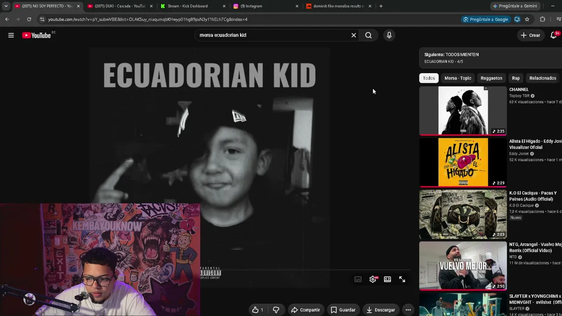Screen dimensions: 562x316
Task: Go back in the browser
Action: [x=7, y=19]
